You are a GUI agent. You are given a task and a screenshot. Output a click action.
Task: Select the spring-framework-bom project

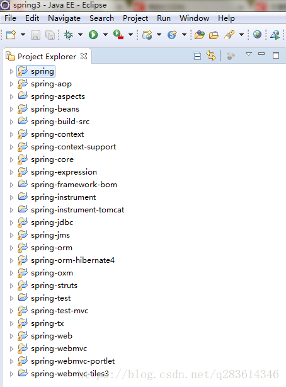tap(74, 185)
